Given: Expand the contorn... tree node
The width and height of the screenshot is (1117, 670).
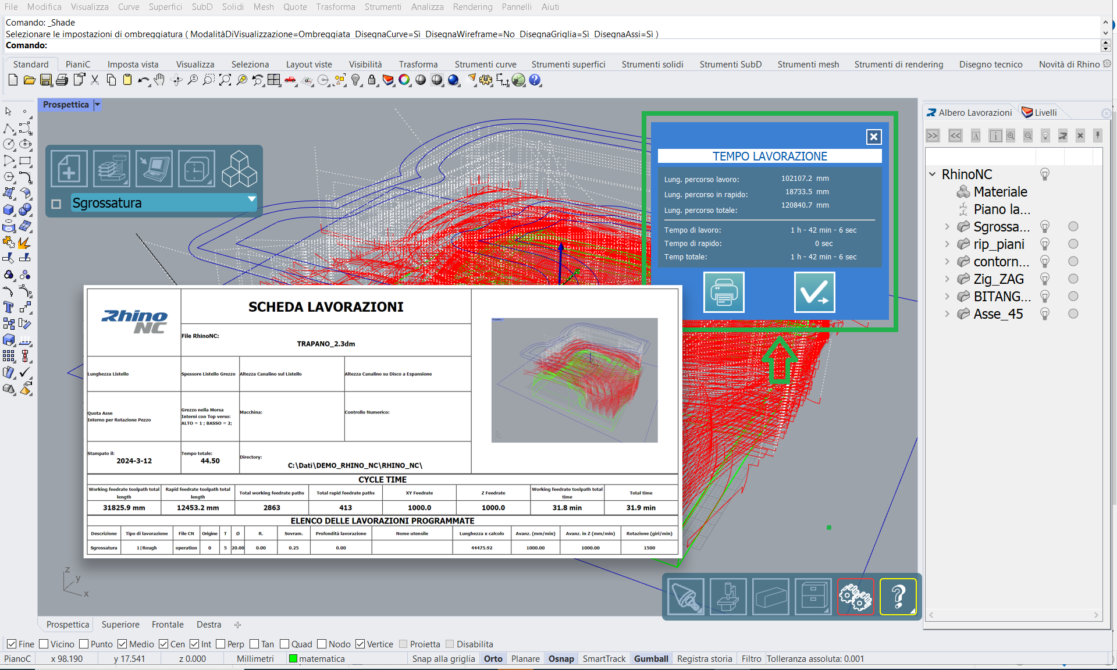Looking at the screenshot, I should point(947,262).
